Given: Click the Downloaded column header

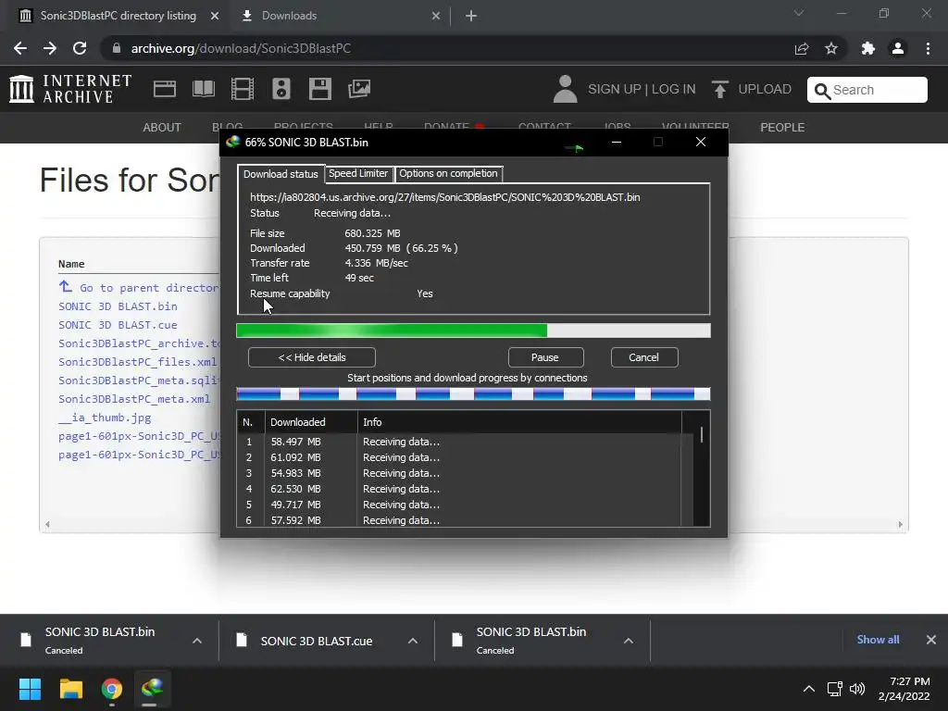Looking at the screenshot, I should tap(311, 422).
